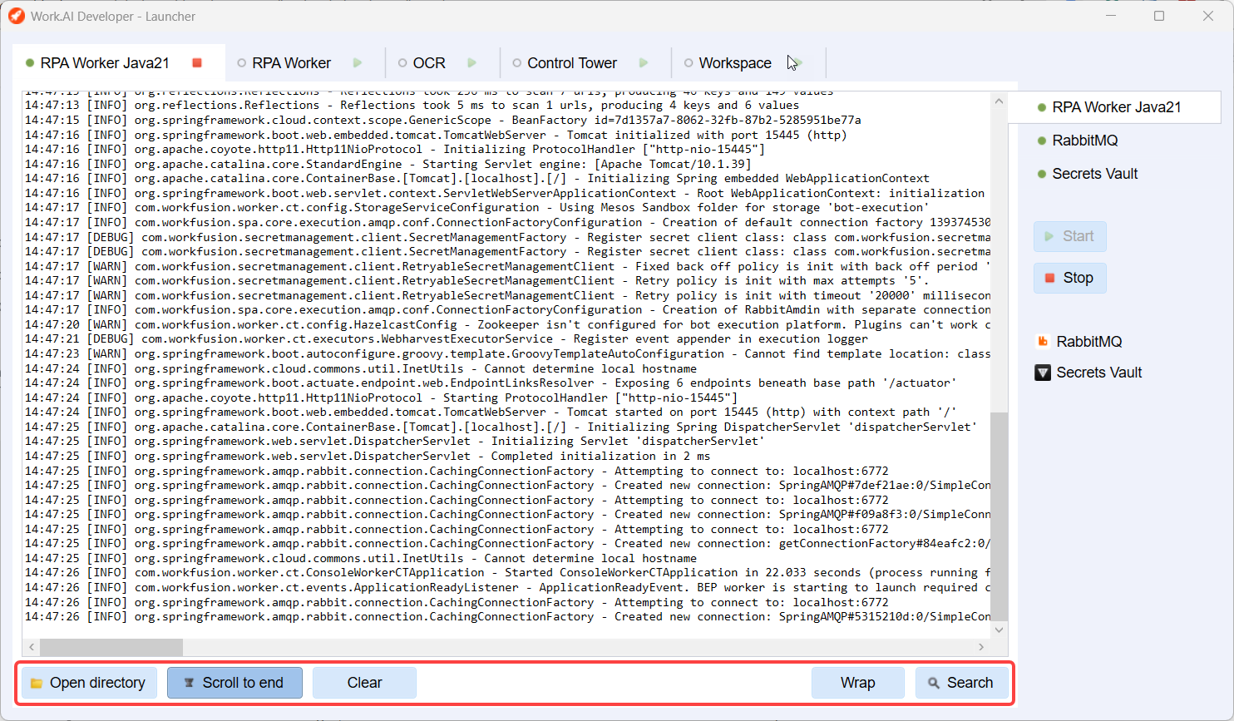1234x721 pixels.
Task: Click the Stop button
Action: (1070, 278)
